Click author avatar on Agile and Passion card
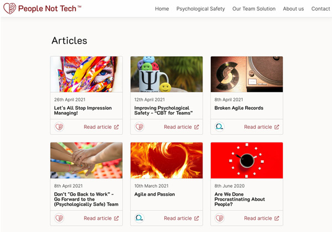This screenshot has width=332, height=232. tap(139, 218)
